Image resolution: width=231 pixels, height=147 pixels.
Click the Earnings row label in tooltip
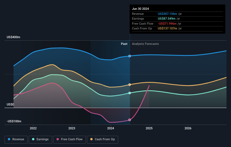click(138, 19)
